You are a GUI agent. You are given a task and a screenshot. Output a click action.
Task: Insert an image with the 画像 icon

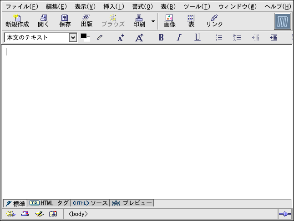pyautogui.click(x=170, y=21)
